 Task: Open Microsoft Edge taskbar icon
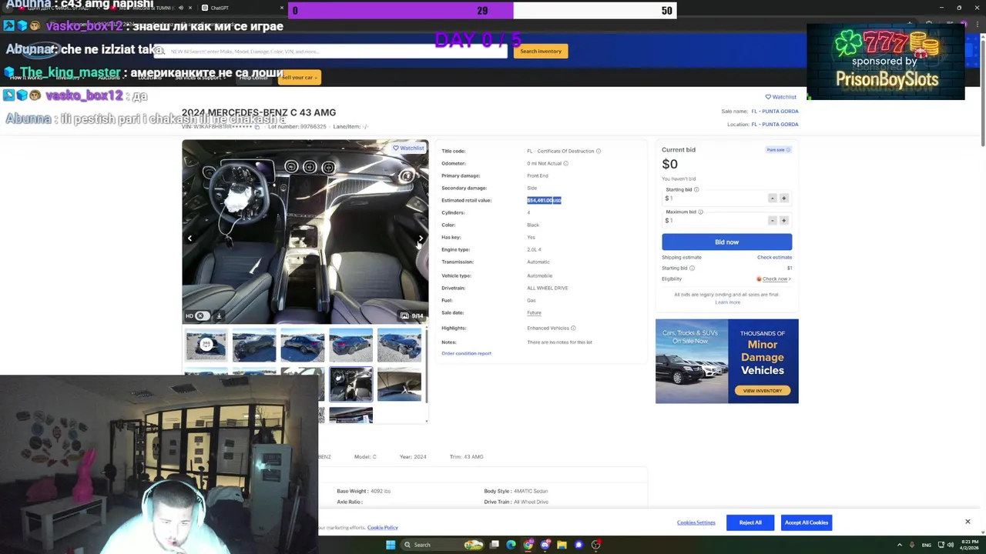pyautogui.click(x=511, y=545)
